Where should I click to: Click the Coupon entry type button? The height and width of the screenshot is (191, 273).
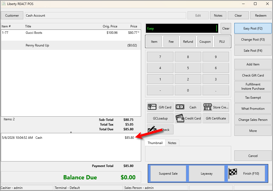coord(205,41)
